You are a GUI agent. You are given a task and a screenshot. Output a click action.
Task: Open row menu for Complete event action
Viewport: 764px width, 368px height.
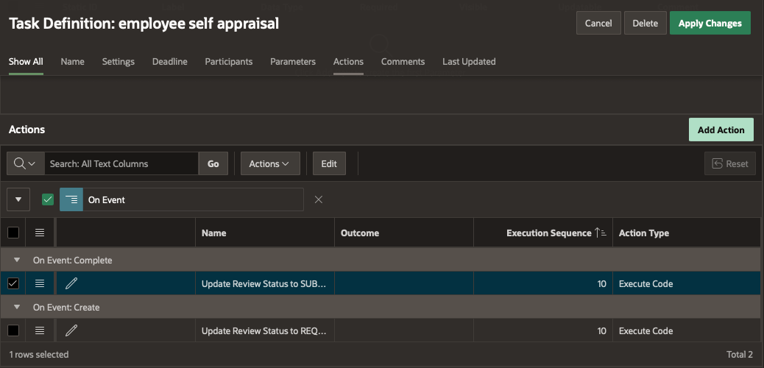tap(40, 283)
